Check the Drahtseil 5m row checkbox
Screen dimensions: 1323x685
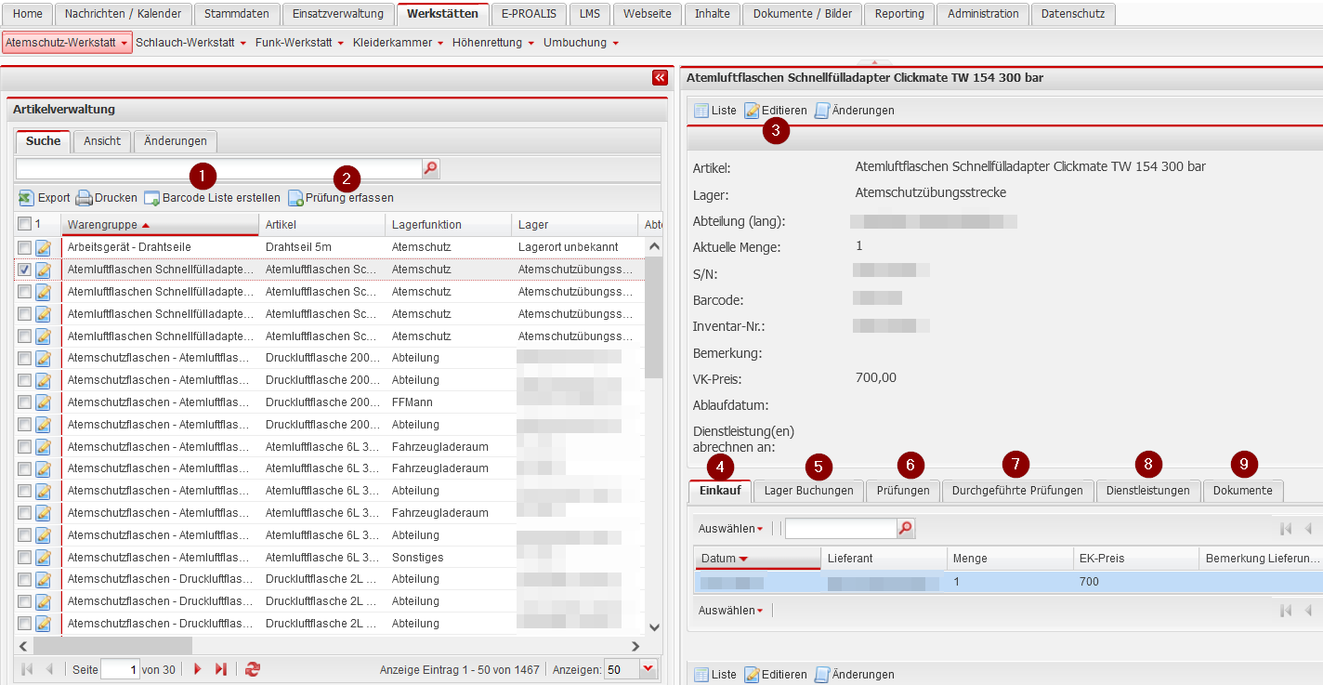pyautogui.click(x=24, y=247)
